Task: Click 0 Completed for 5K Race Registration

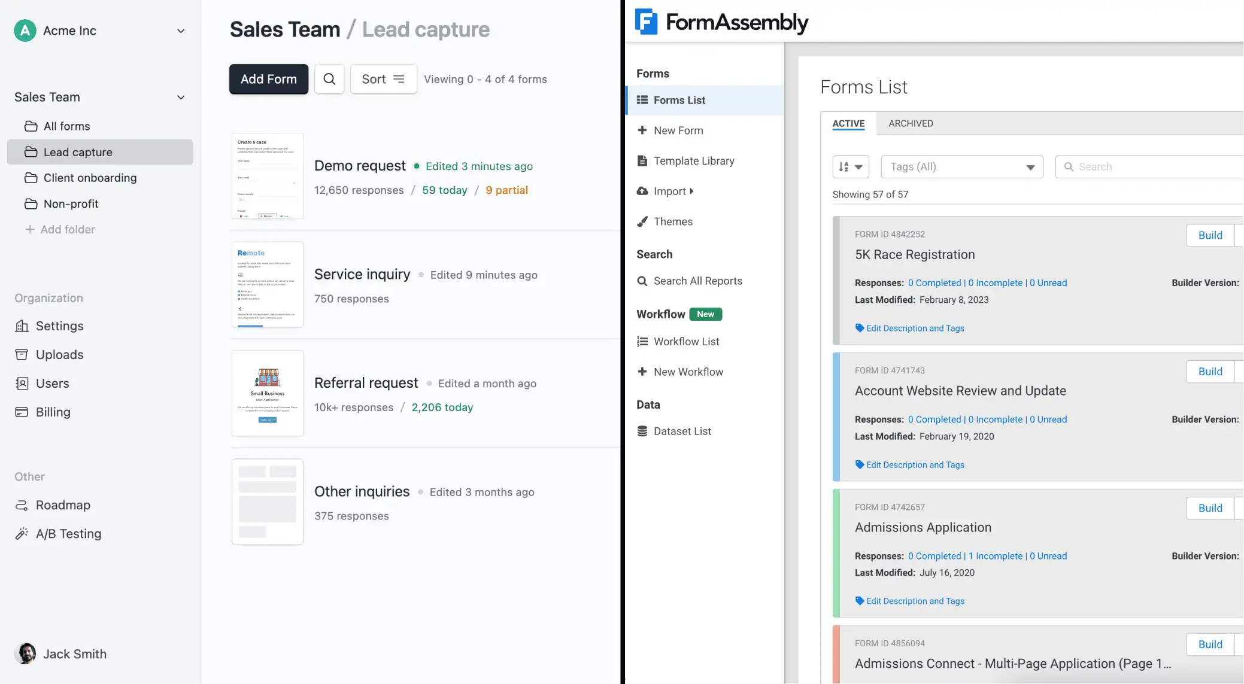Action: pos(934,283)
